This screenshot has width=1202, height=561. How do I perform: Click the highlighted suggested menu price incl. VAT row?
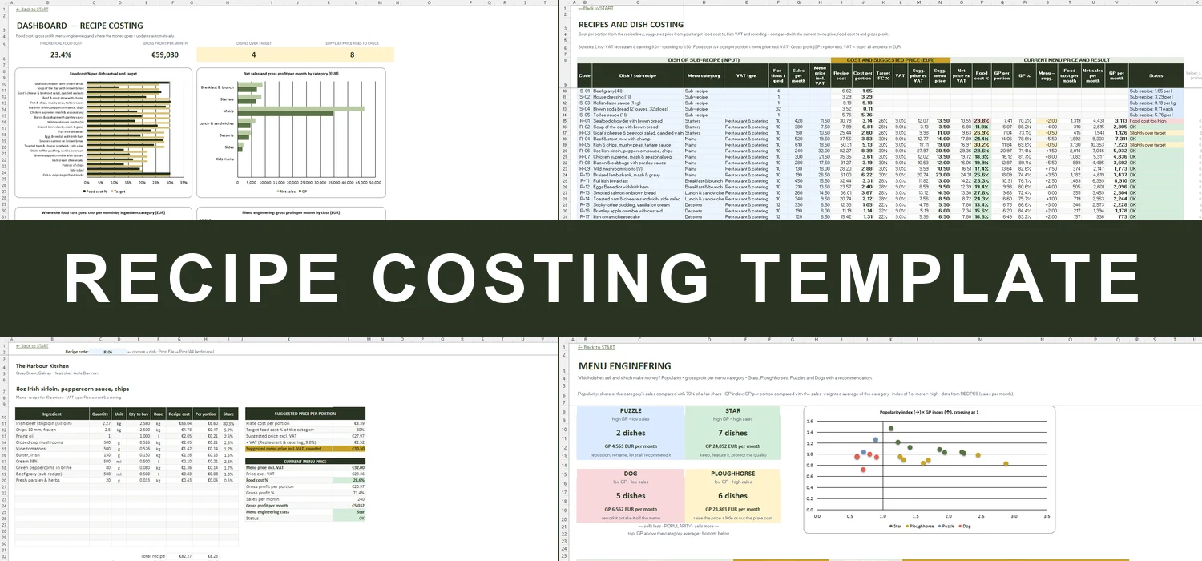[305, 448]
